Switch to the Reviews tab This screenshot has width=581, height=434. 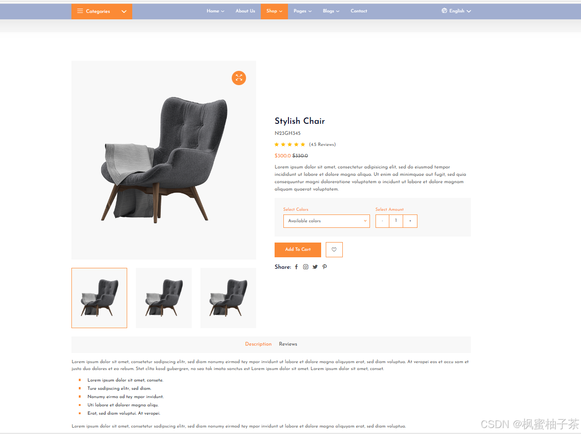288,344
